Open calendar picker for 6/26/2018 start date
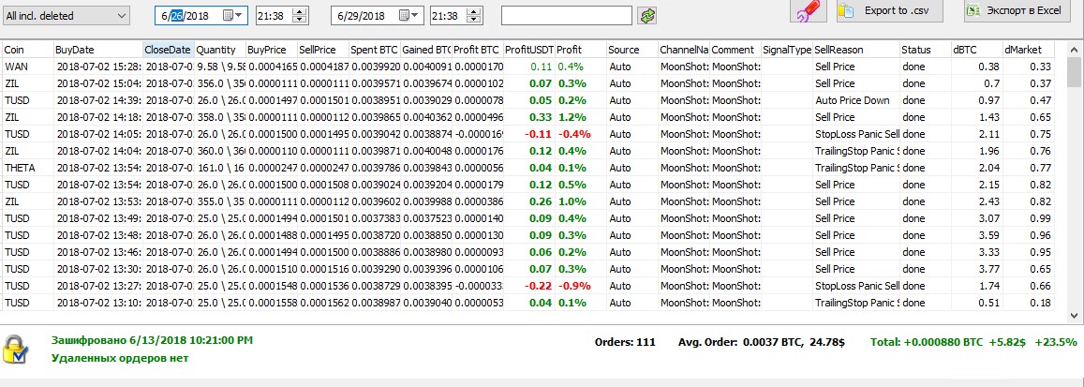The image size is (1084, 387). (x=232, y=15)
